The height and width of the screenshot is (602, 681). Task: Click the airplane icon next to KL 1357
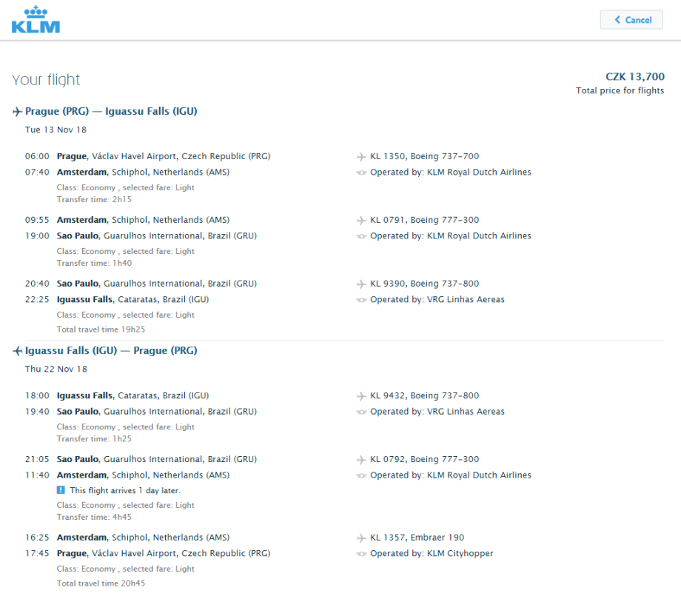tap(361, 538)
